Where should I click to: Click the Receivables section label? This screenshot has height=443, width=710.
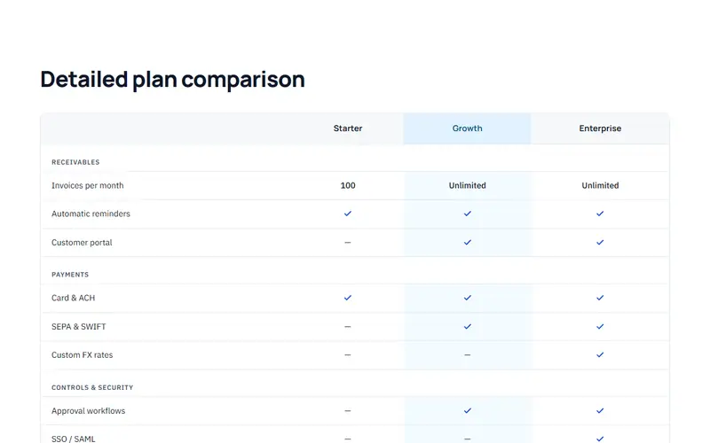tap(75, 162)
